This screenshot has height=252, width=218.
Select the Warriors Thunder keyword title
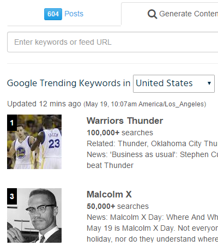coord(125,121)
